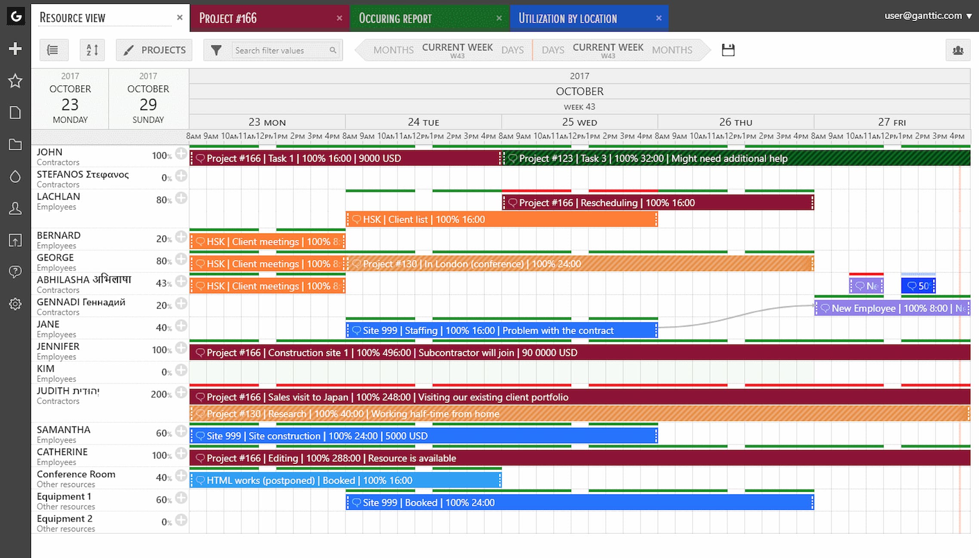Open the user@ganttic.com account dropdown

(x=928, y=16)
